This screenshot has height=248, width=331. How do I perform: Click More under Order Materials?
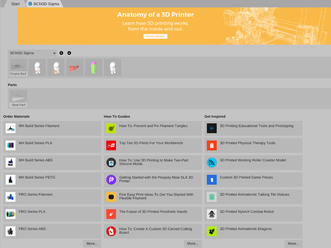(x=92, y=244)
